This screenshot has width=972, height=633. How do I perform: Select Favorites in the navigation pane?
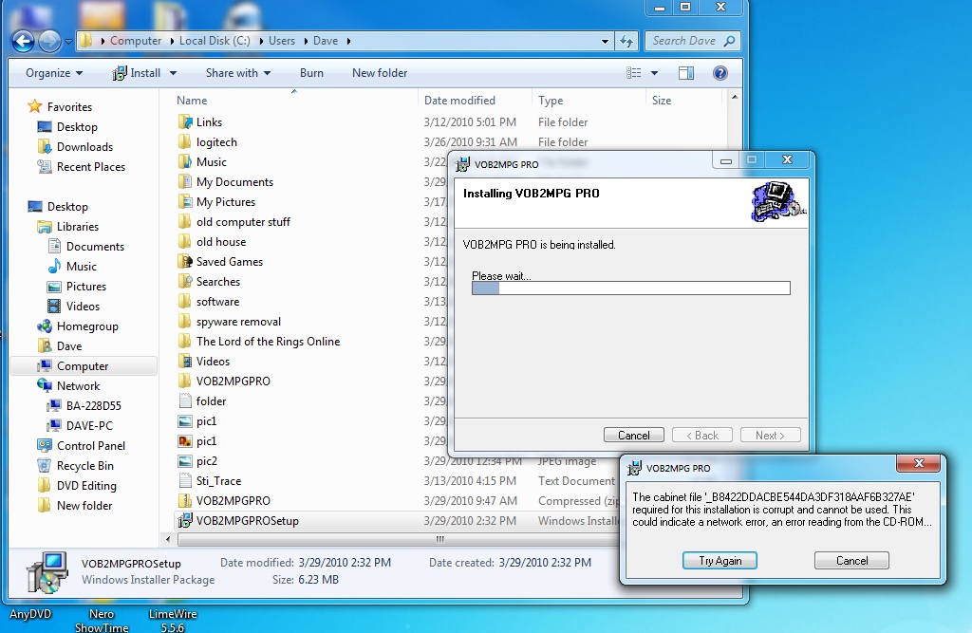68,107
